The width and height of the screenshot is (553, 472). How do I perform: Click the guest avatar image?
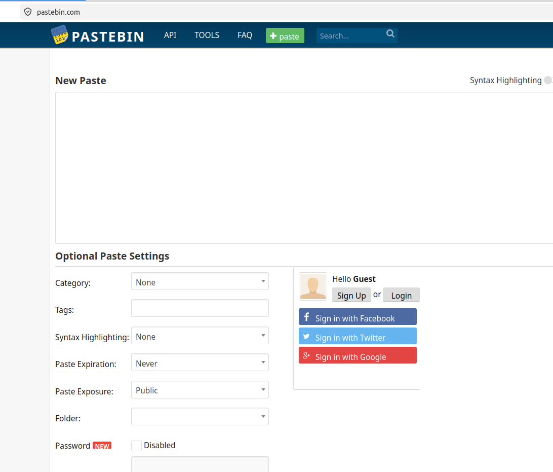tap(313, 286)
